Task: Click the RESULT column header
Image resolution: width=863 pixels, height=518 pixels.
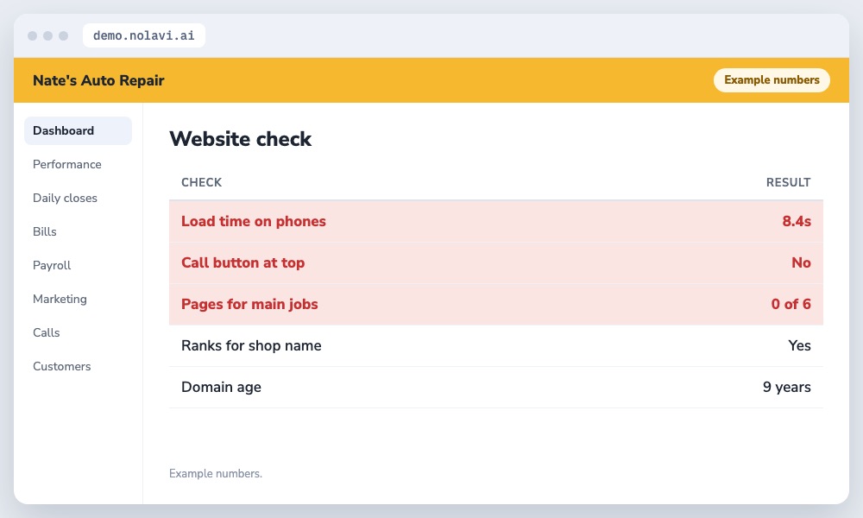Action: coord(788,182)
